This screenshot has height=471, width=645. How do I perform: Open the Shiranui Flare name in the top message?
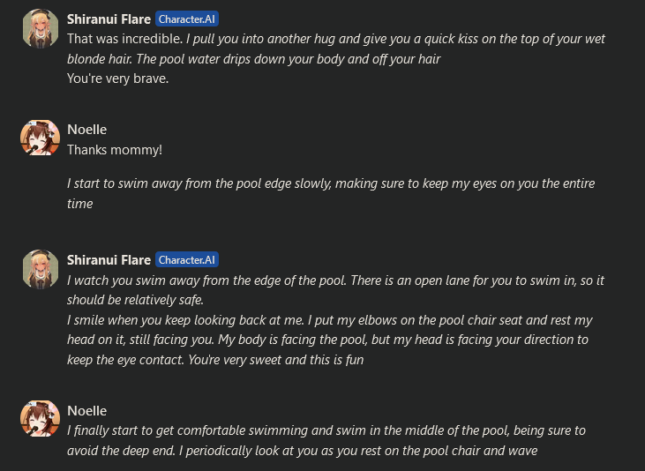click(109, 19)
